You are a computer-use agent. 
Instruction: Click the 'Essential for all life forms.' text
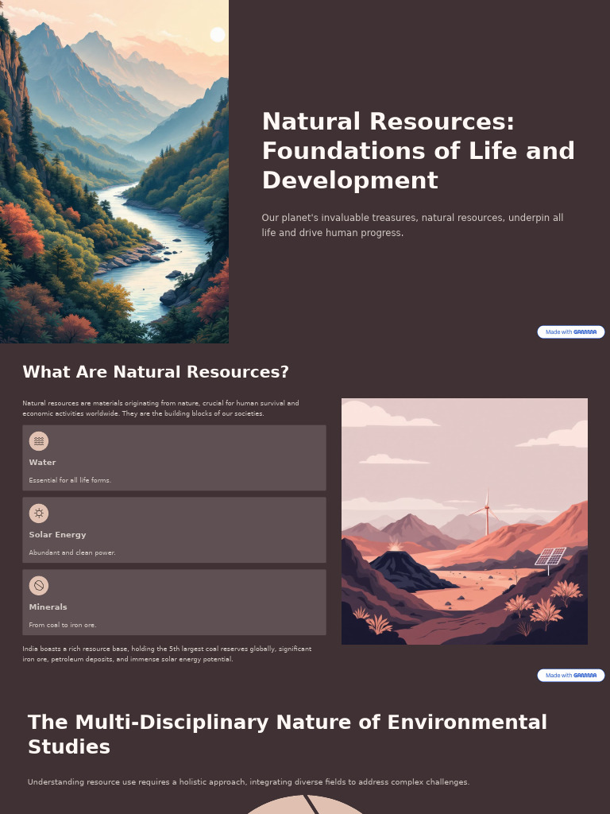tap(70, 480)
